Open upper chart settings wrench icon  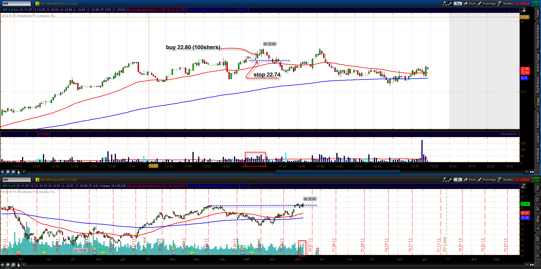point(450,4)
